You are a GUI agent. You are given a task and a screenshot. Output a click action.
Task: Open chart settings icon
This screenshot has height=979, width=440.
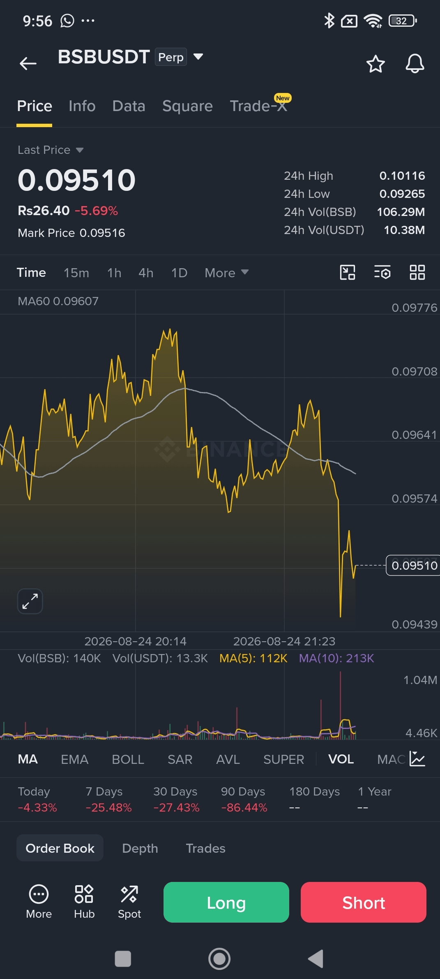click(382, 272)
